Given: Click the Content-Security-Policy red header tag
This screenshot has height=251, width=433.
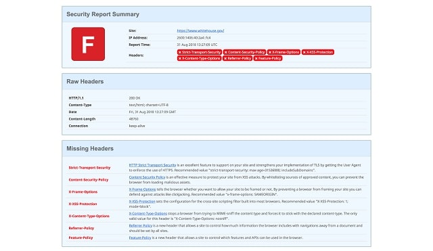Looking at the screenshot, I should click(244, 52).
